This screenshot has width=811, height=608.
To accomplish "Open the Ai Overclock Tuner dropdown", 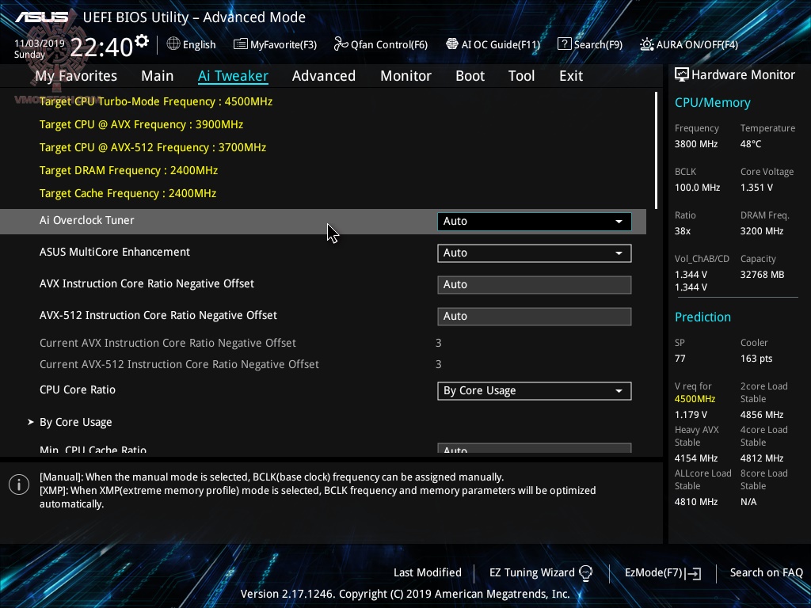I will pos(535,222).
